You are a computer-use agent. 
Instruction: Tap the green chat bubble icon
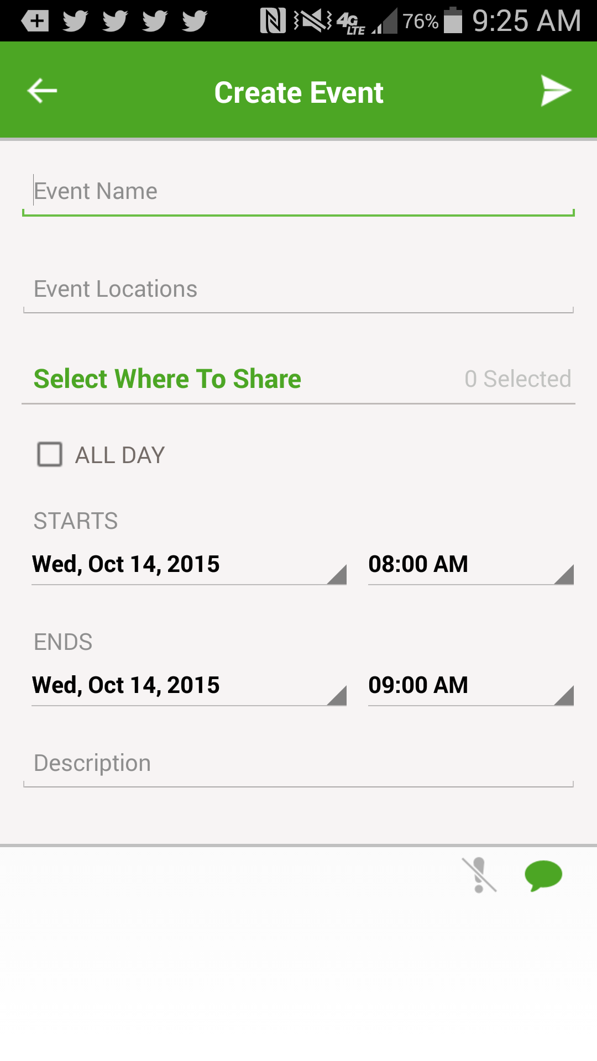[543, 875]
